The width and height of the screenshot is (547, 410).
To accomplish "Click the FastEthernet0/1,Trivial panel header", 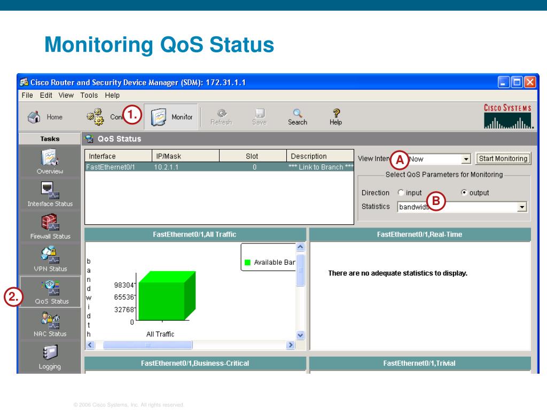I will pyautogui.click(x=420, y=363).
